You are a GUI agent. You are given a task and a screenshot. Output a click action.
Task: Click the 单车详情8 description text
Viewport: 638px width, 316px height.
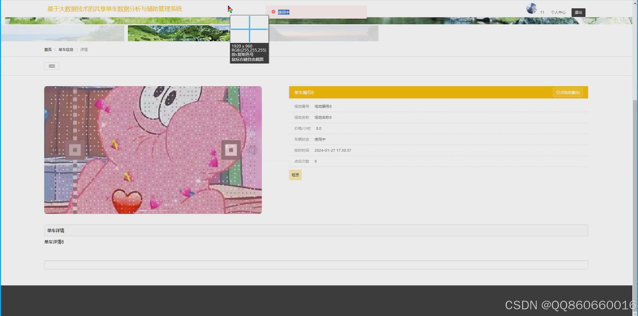(x=54, y=242)
